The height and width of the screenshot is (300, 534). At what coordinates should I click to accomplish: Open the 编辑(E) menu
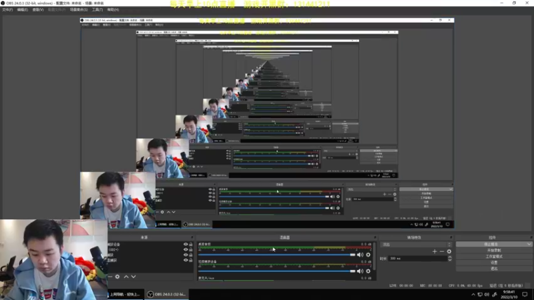(23, 10)
